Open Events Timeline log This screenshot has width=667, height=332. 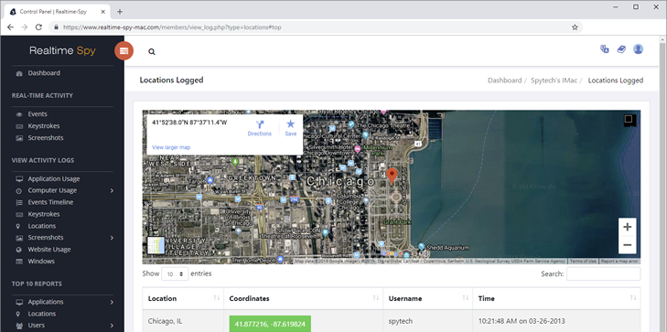[50, 202]
